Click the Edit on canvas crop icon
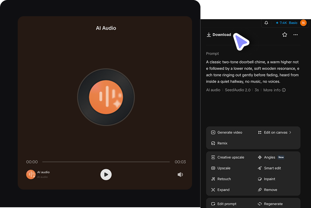311x208 pixels. click(x=260, y=132)
